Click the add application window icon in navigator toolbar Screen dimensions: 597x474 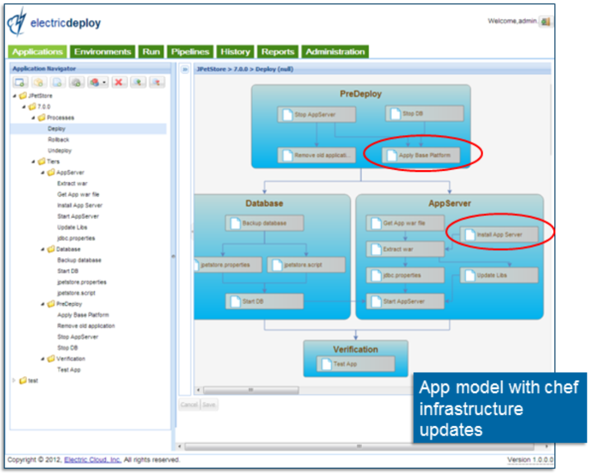coord(20,82)
